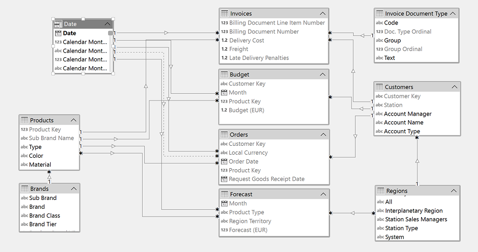478x252 pixels.
Task: Click abc icon beside Interplanetary Region
Action: pos(380,210)
